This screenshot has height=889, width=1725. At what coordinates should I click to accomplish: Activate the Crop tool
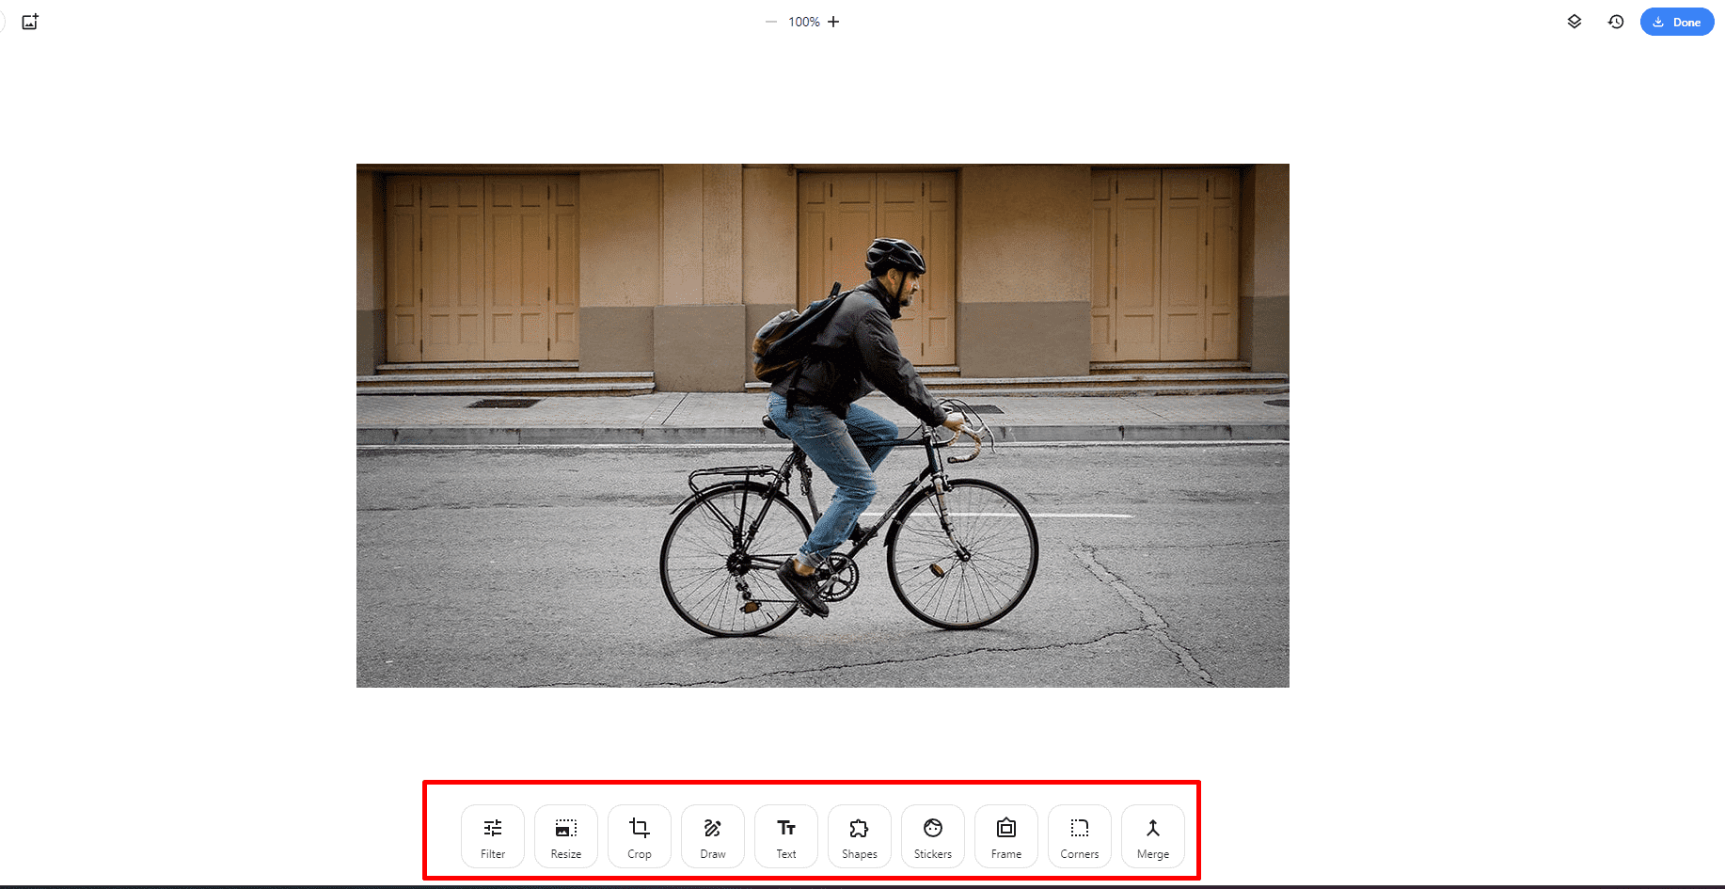[640, 835]
